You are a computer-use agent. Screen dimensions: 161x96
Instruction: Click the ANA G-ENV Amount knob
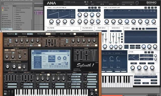coord(144,46)
